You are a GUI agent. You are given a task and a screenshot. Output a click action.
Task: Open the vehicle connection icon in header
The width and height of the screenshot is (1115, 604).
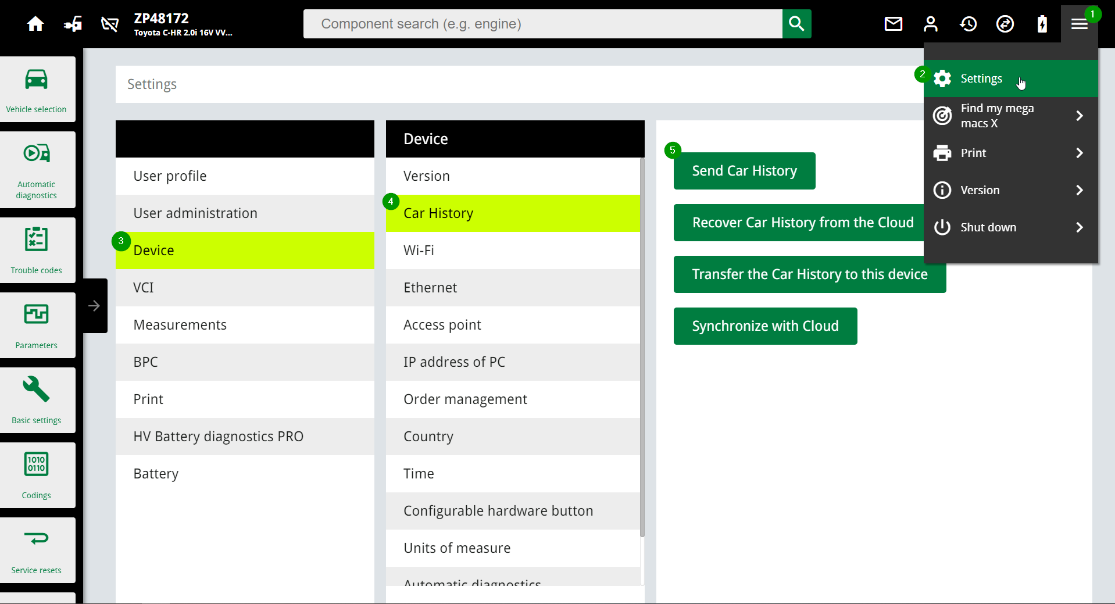73,24
